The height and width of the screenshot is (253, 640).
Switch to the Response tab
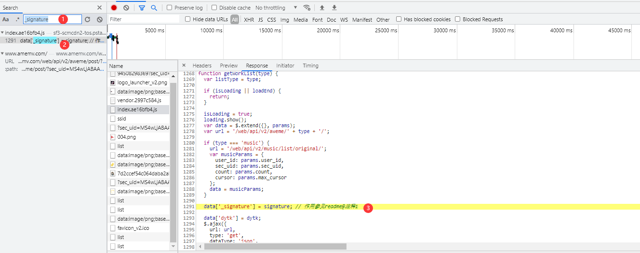[257, 66]
